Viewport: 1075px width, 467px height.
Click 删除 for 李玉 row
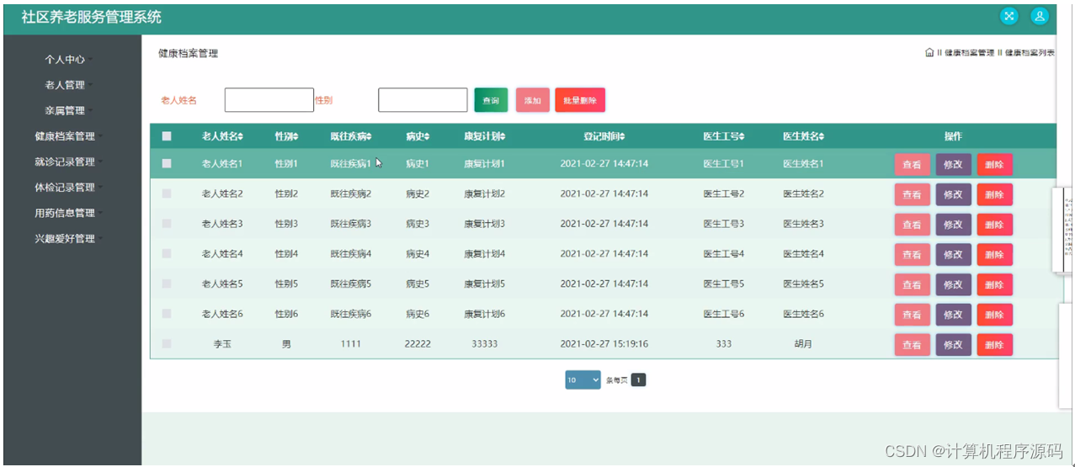[994, 345]
